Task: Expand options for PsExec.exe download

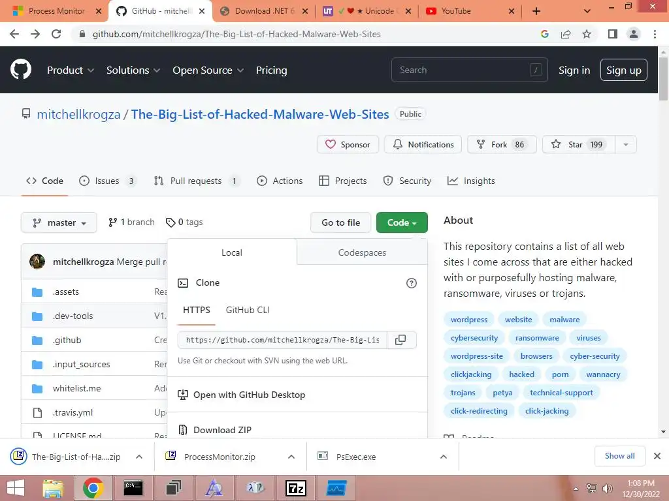Action: (x=444, y=457)
